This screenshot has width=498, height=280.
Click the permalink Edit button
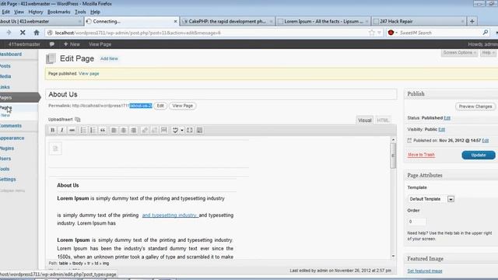pos(160,106)
